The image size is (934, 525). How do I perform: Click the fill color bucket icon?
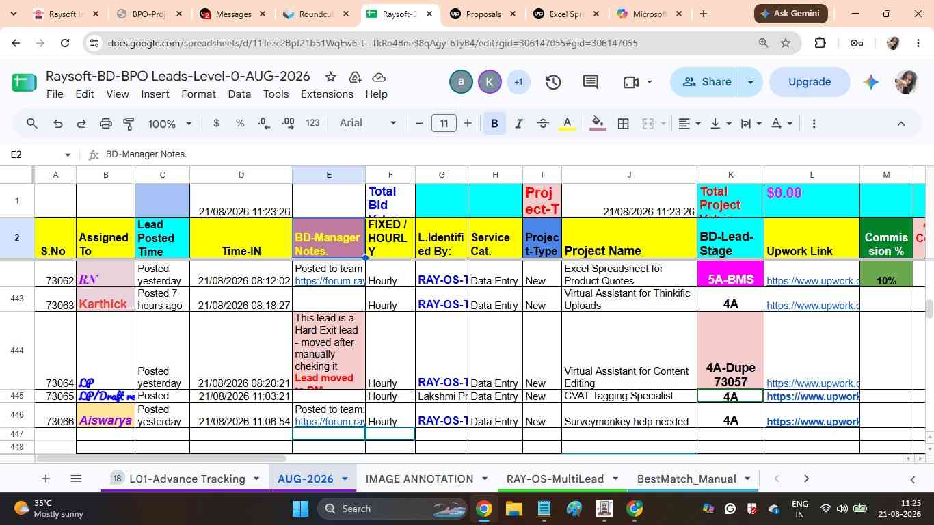coord(598,124)
